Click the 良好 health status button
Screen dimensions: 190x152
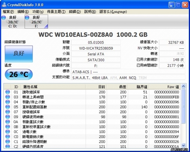[19, 54]
